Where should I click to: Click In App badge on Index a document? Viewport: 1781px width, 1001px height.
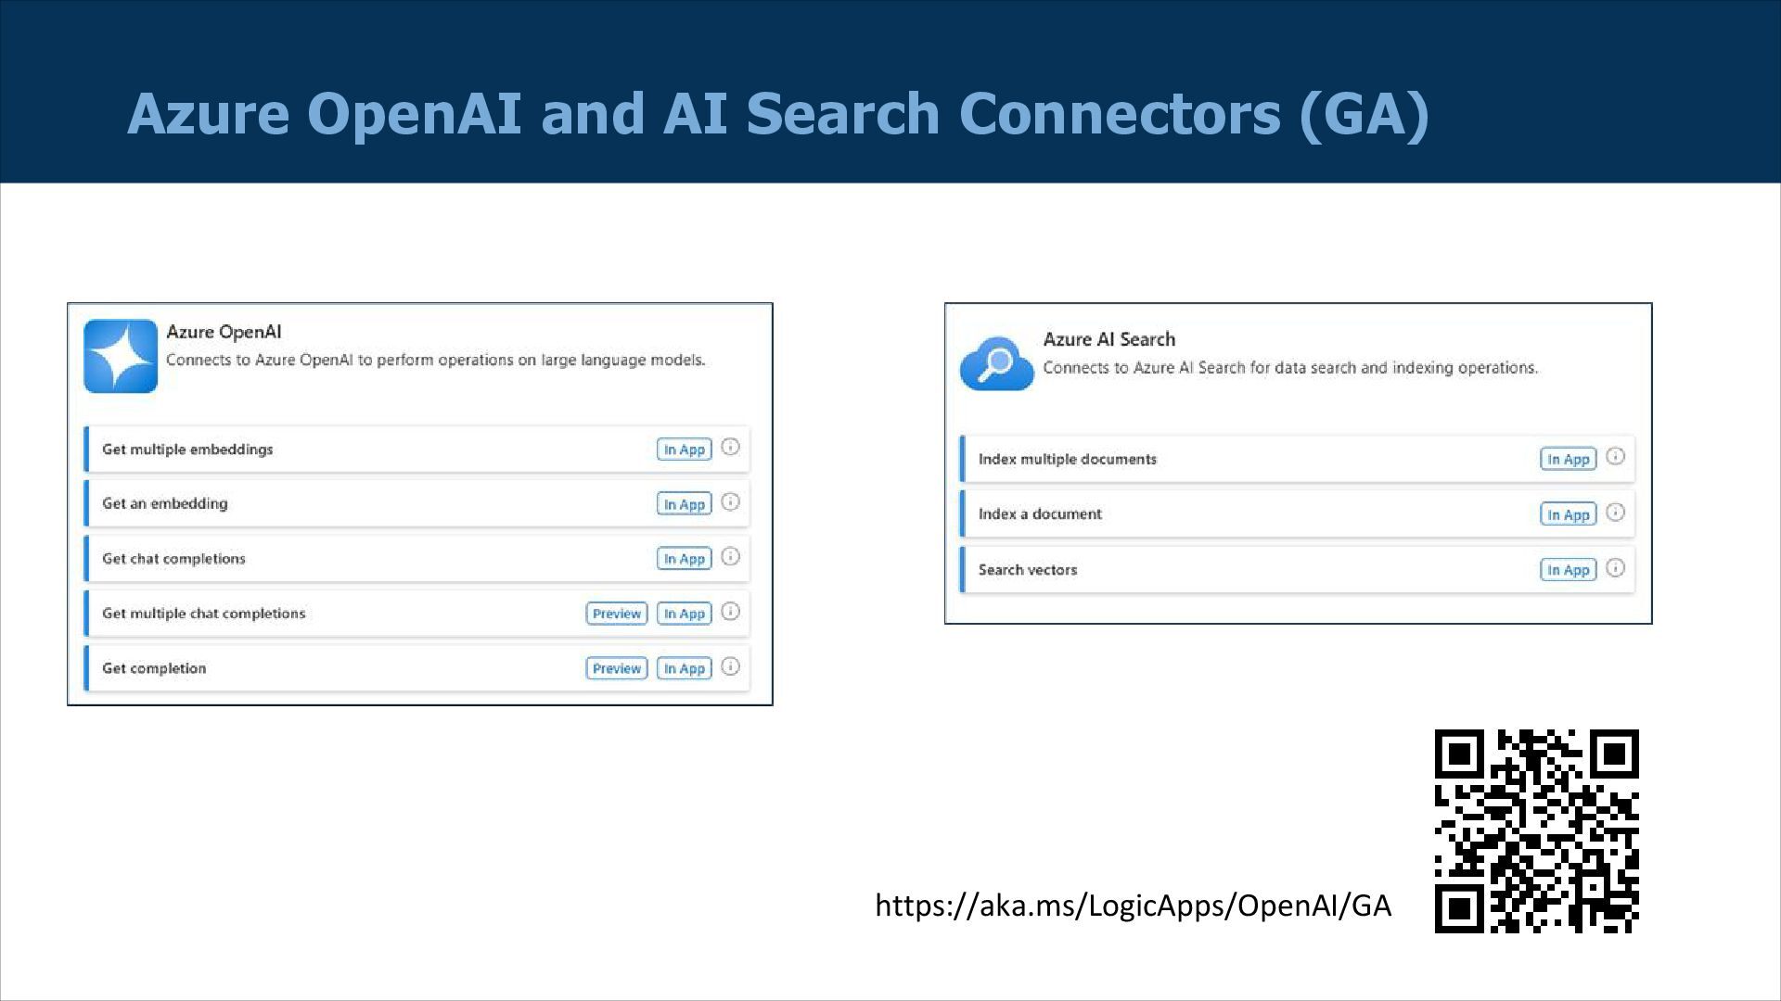click(1568, 514)
